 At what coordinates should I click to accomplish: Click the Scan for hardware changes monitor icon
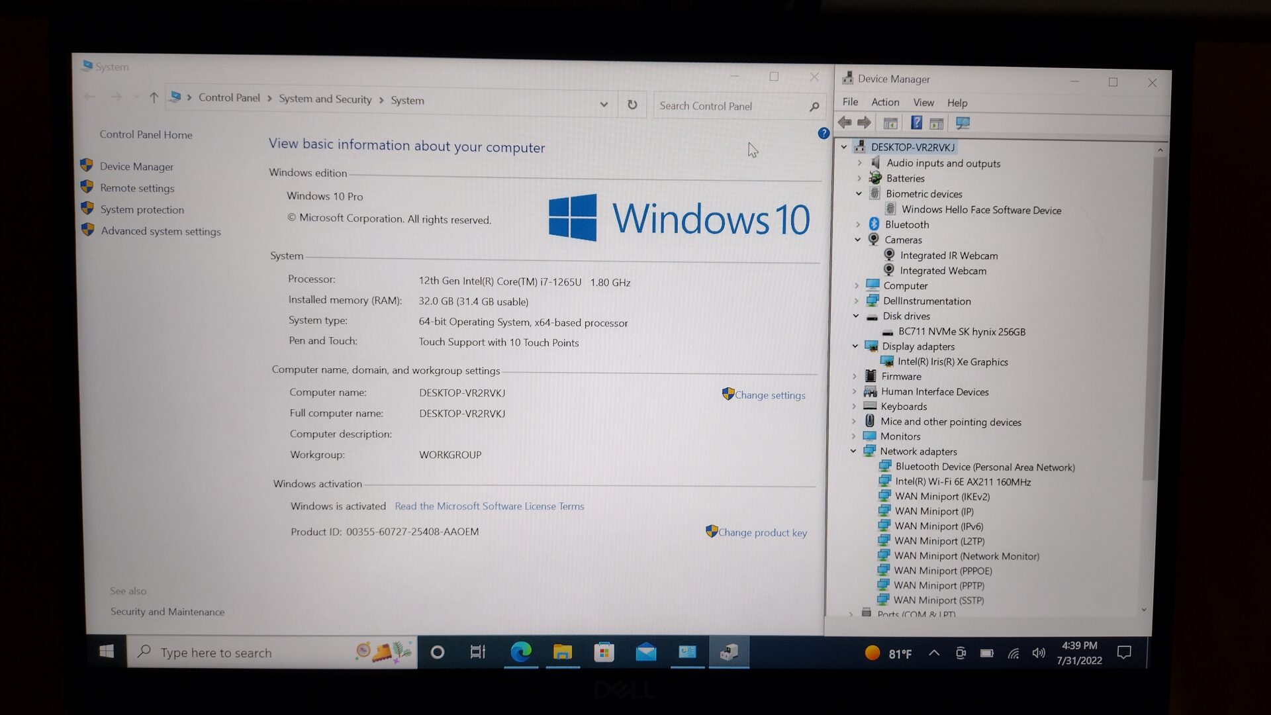coord(963,123)
